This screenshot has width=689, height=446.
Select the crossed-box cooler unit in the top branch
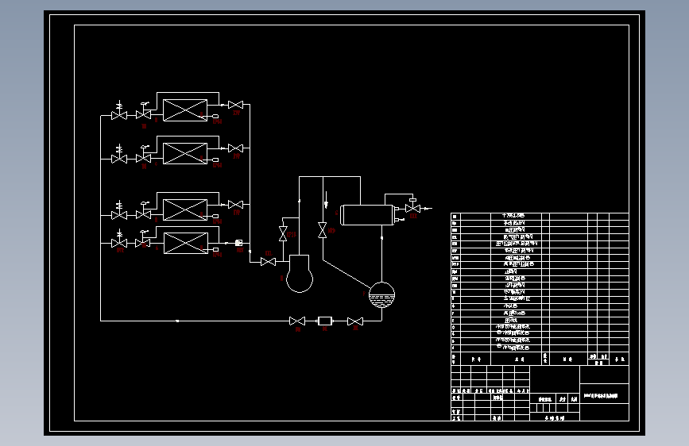[x=185, y=110]
